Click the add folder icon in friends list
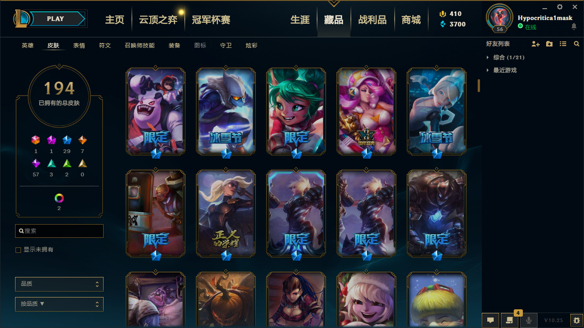Screen dimensions: 584x328 549,44
